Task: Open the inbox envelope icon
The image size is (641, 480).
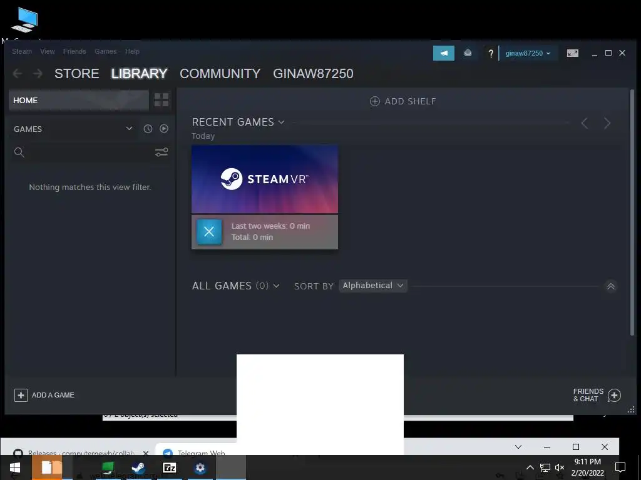Action: (x=468, y=53)
